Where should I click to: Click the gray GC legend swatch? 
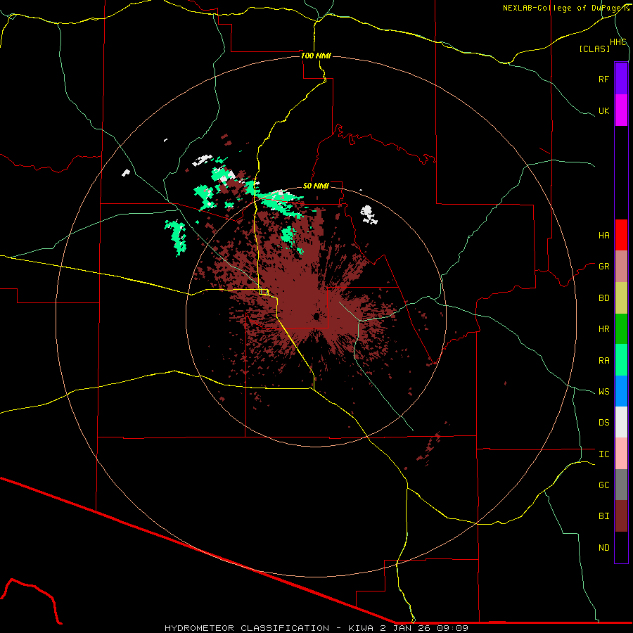621,485
